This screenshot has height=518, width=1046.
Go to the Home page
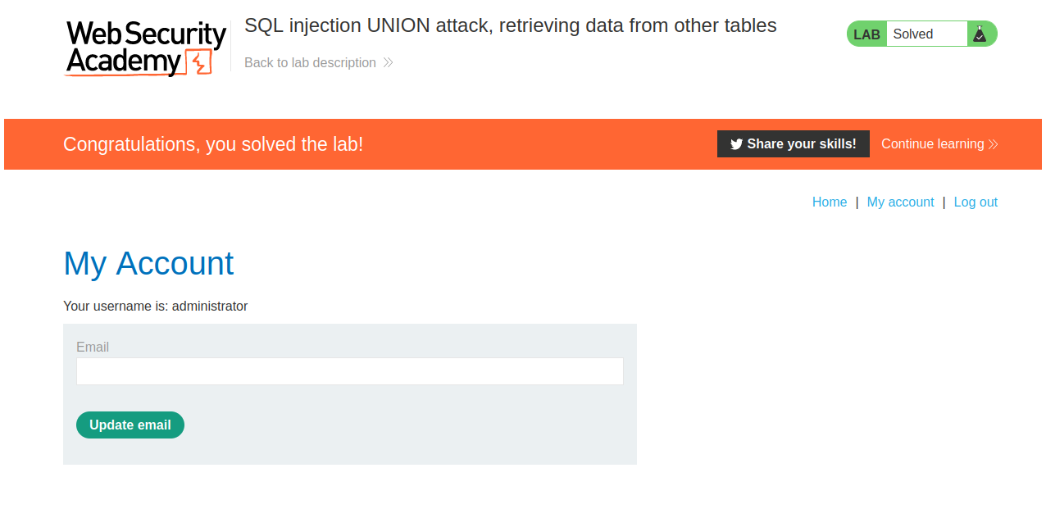pos(830,202)
